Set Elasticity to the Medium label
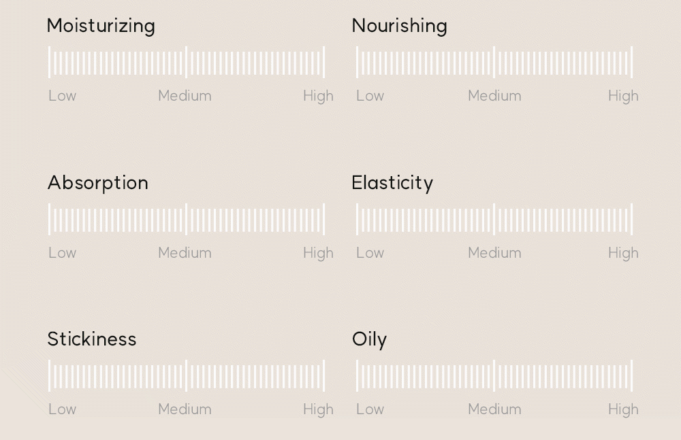Viewport: 681px width, 440px height. pyautogui.click(x=494, y=253)
